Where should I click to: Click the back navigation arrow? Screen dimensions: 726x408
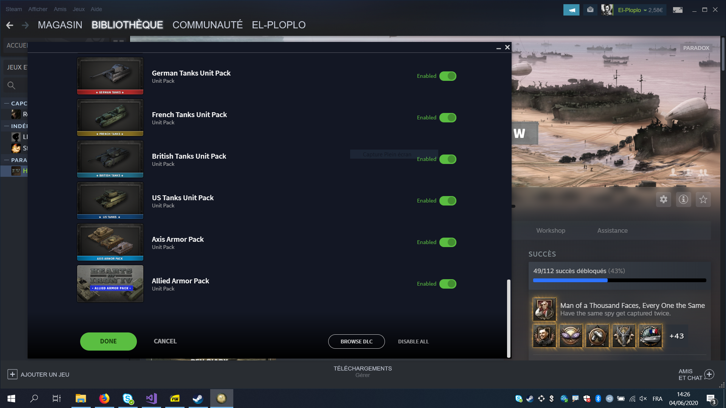(x=10, y=25)
